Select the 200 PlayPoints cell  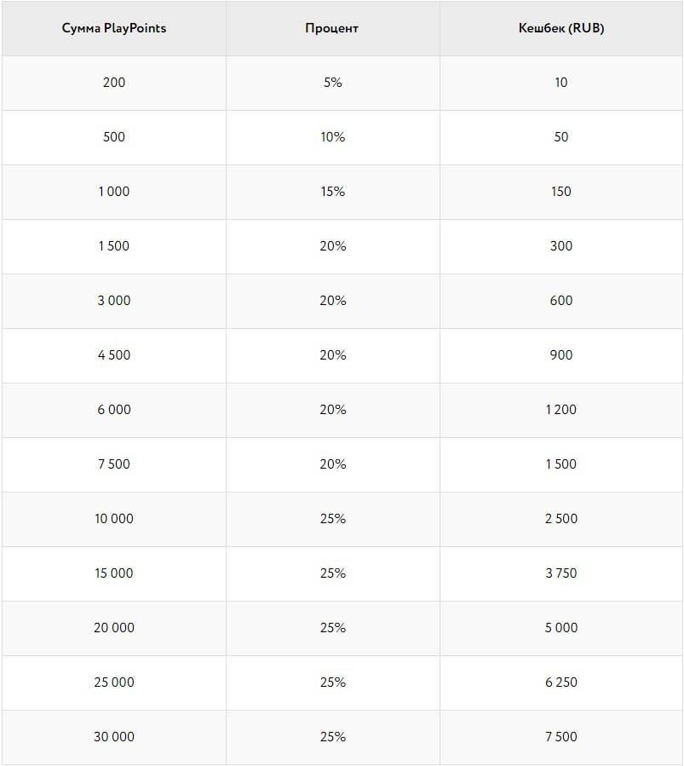[114, 83]
